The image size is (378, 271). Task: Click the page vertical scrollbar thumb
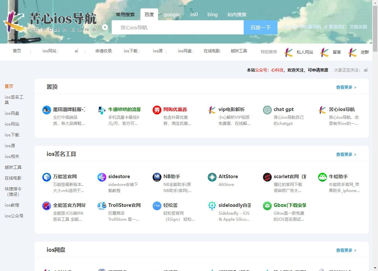(375, 28)
